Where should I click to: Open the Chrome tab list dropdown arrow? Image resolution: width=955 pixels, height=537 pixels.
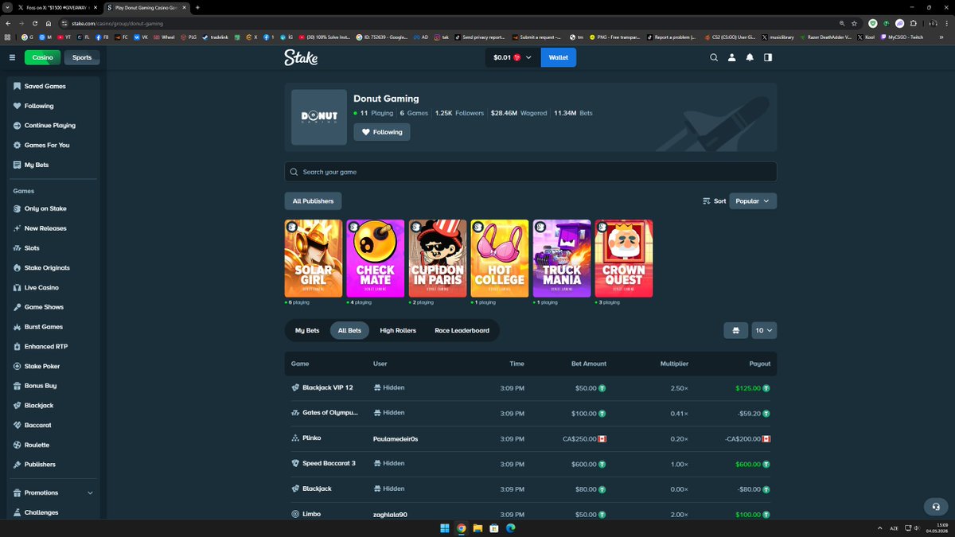(7, 7)
